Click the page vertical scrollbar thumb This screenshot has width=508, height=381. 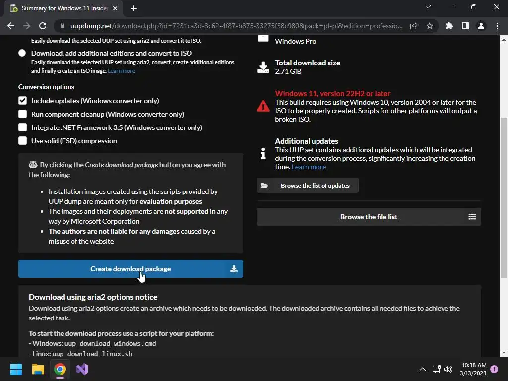point(504,197)
